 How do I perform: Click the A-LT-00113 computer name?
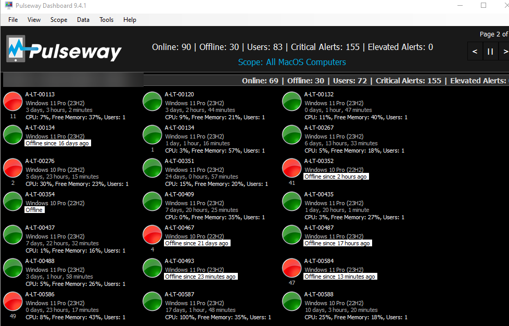pyautogui.click(x=40, y=94)
